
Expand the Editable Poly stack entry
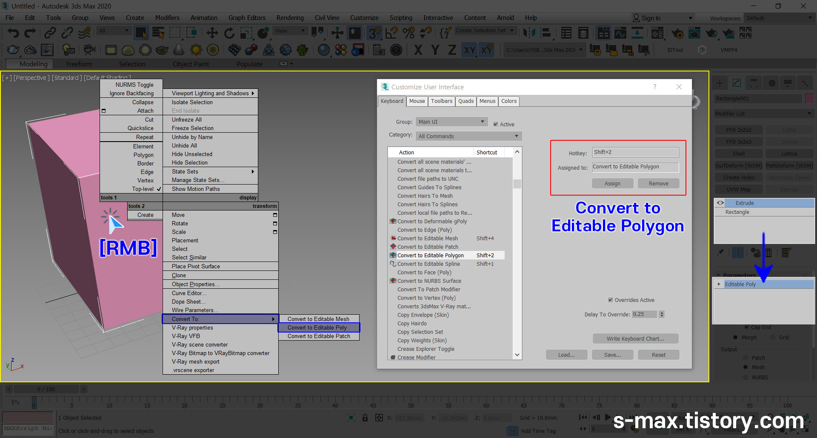[x=719, y=284]
